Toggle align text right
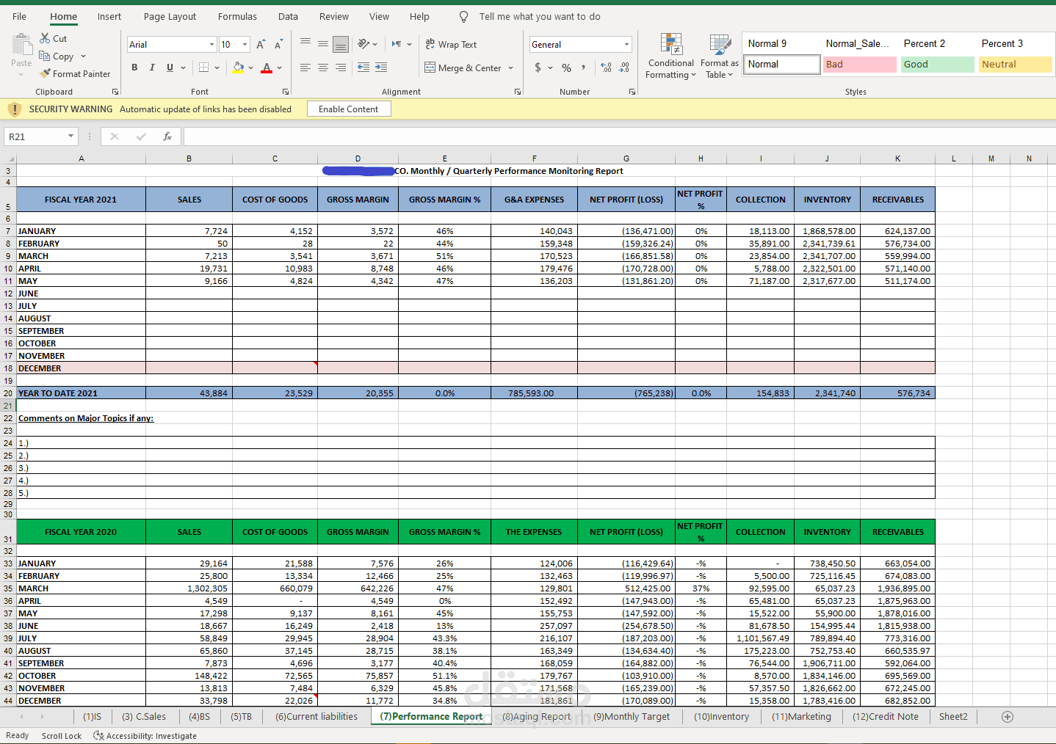The height and width of the screenshot is (744, 1056). click(x=341, y=68)
